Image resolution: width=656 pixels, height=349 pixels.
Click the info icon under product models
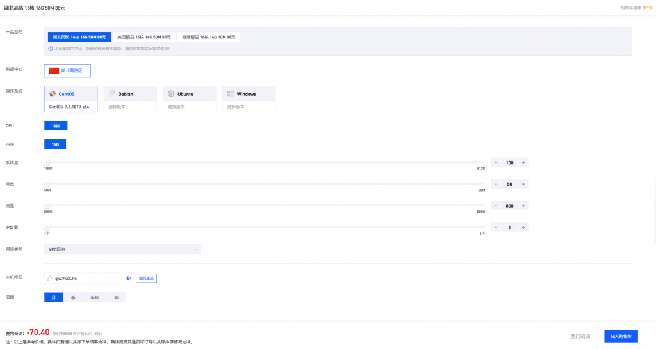pyautogui.click(x=51, y=49)
